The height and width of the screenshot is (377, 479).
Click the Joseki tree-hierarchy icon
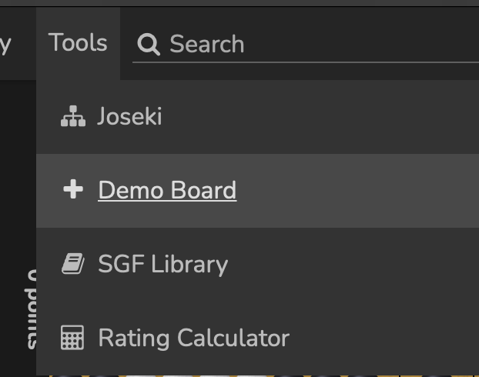click(73, 116)
